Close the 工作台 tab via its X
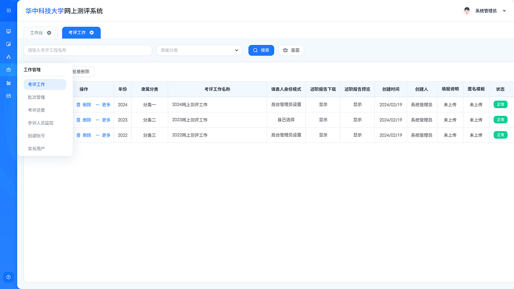 tap(49, 33)
